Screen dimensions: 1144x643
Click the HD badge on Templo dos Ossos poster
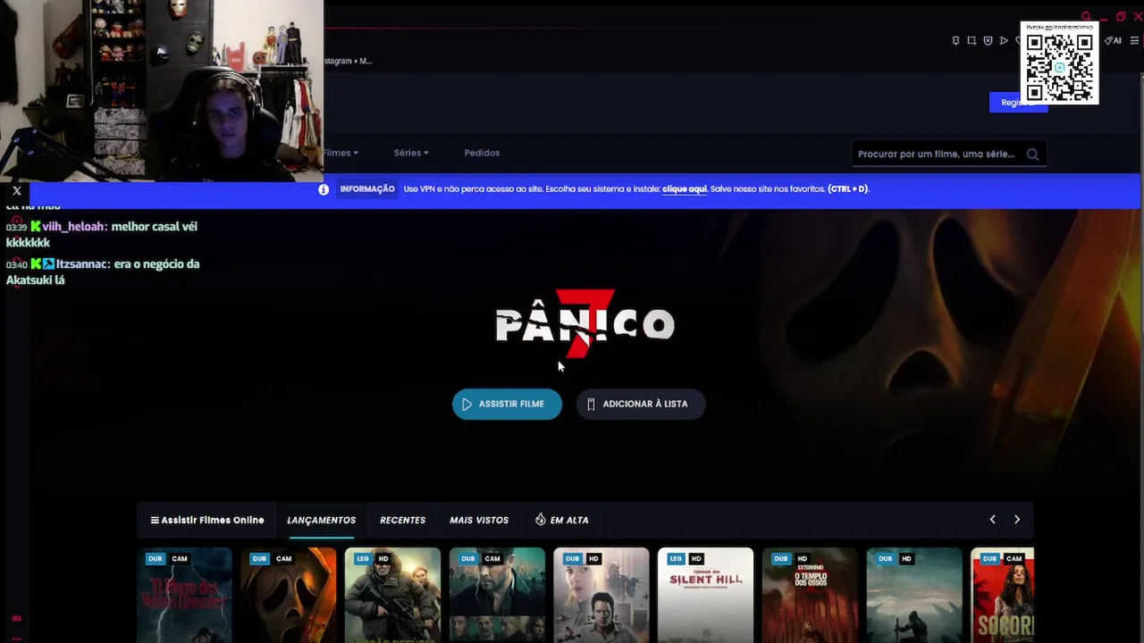(x=803, y=559)
